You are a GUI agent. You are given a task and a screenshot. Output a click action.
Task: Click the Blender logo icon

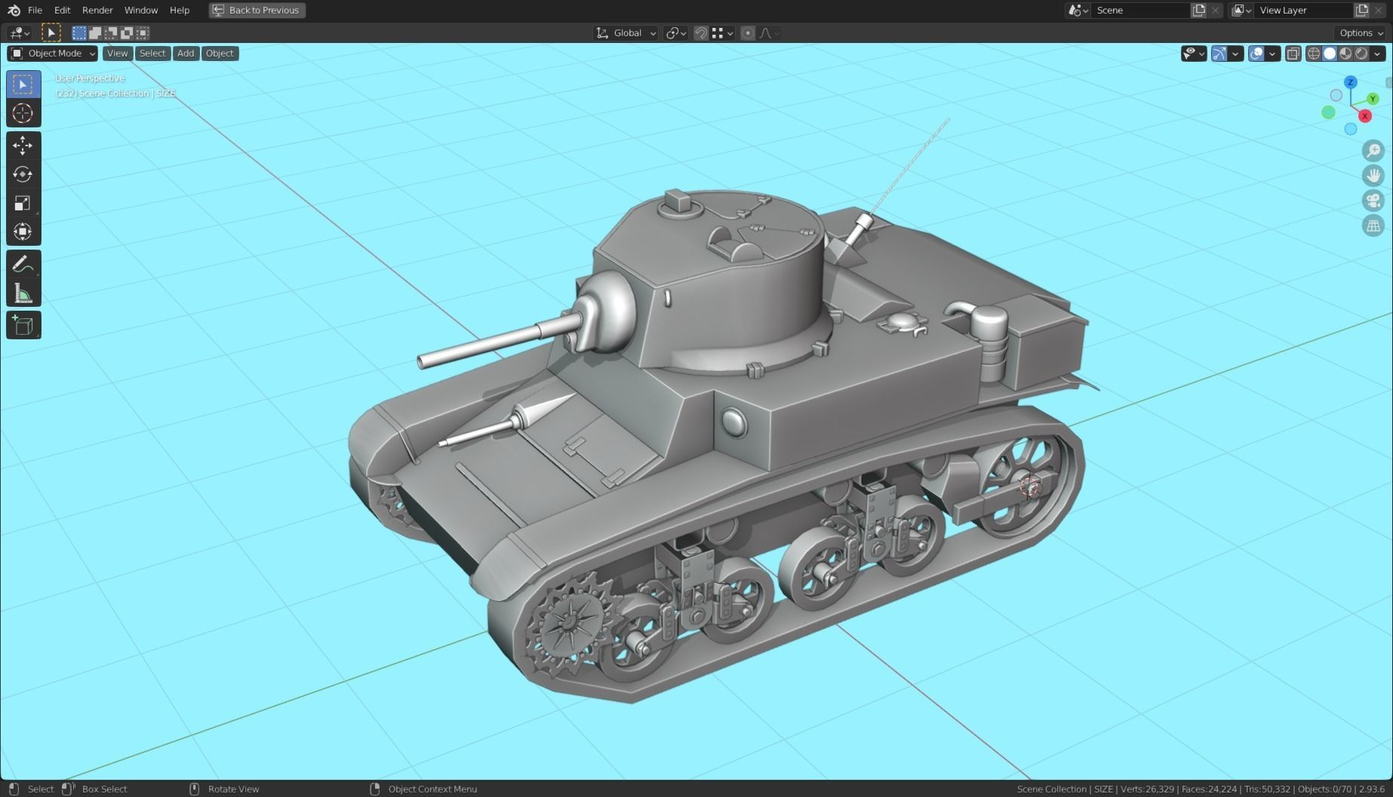14,11
